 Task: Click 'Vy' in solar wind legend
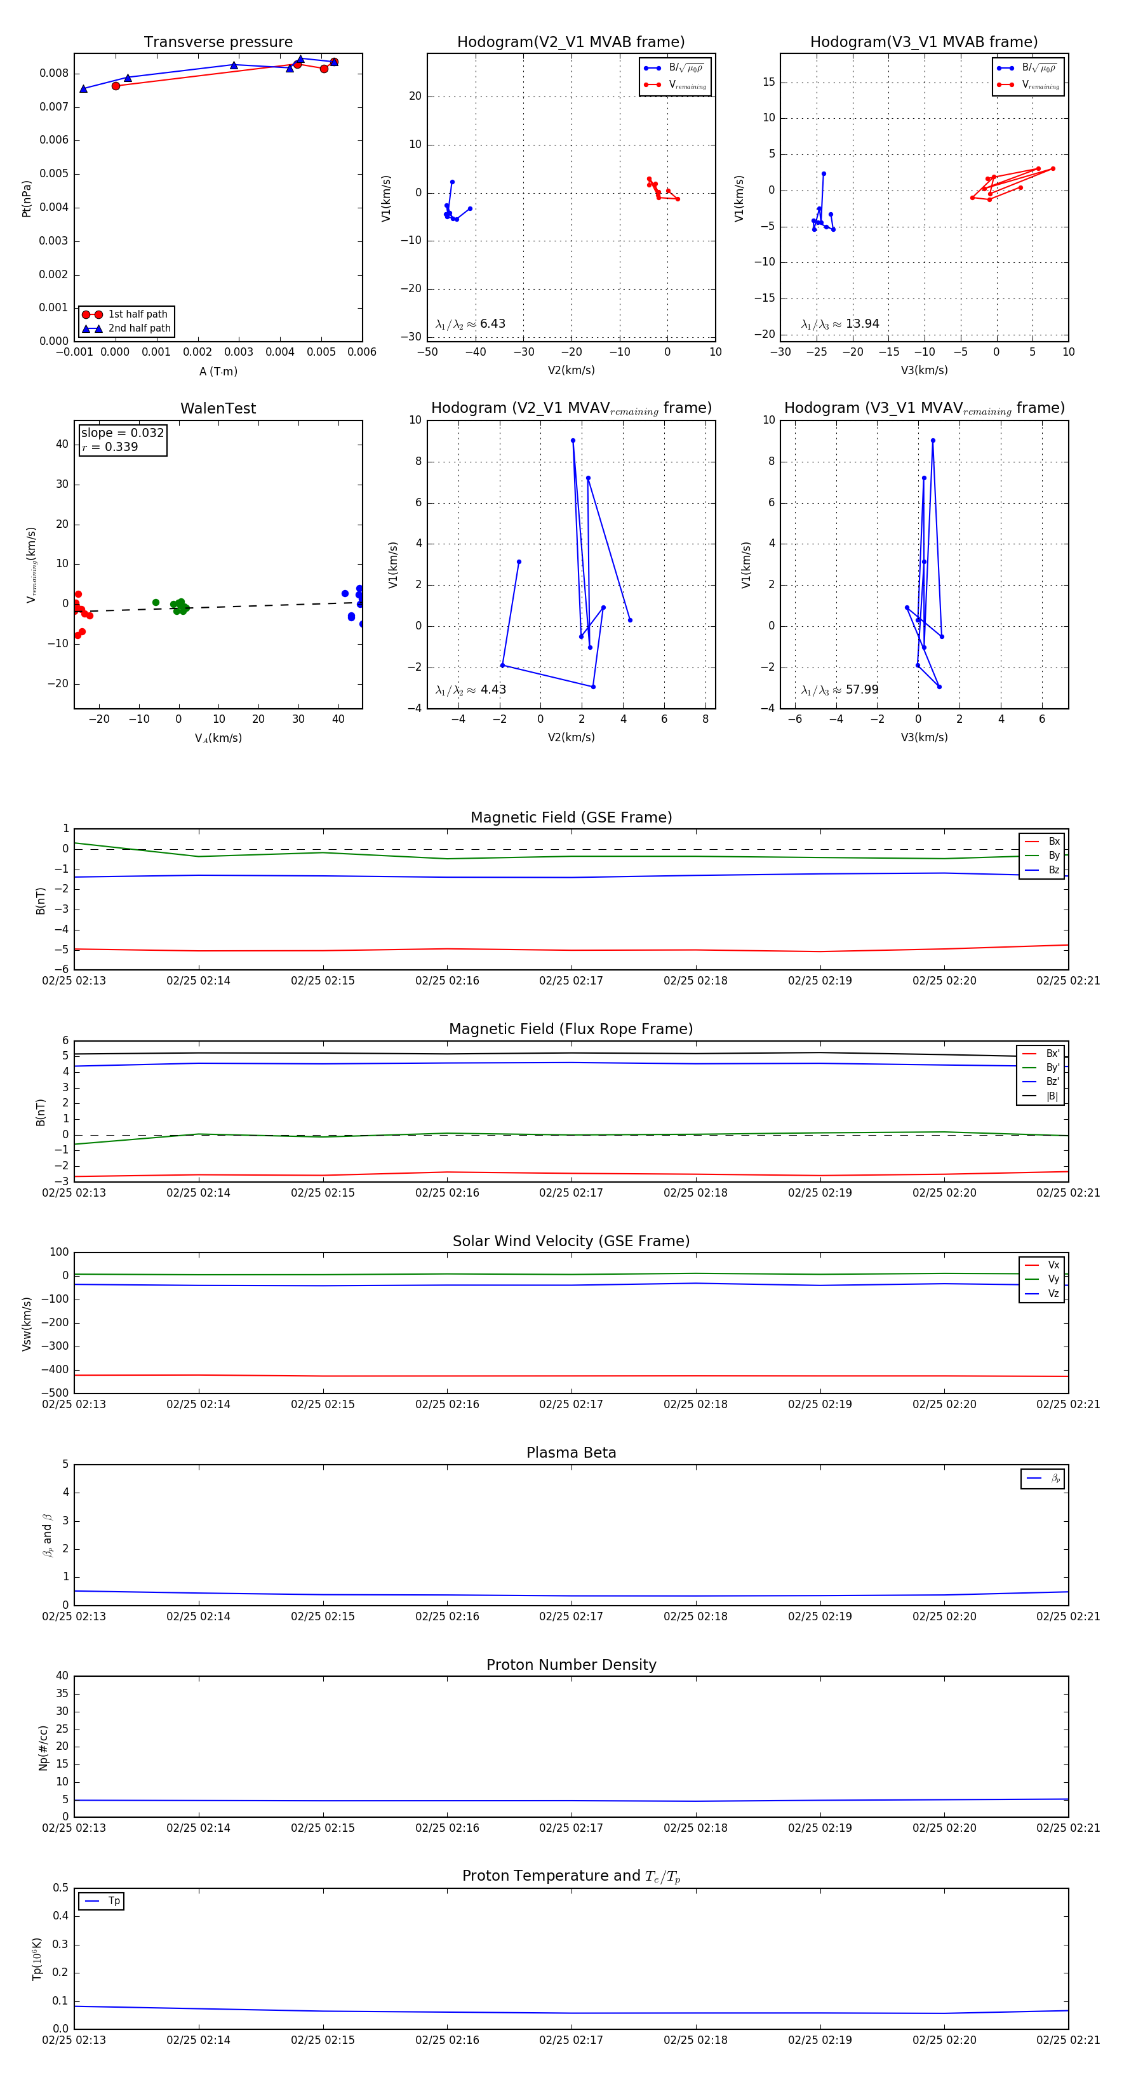point(1042,1279)
